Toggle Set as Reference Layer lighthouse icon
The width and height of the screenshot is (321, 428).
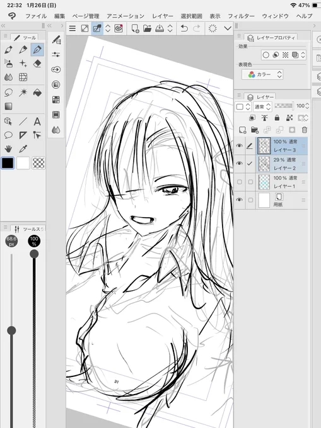point(265,118)
